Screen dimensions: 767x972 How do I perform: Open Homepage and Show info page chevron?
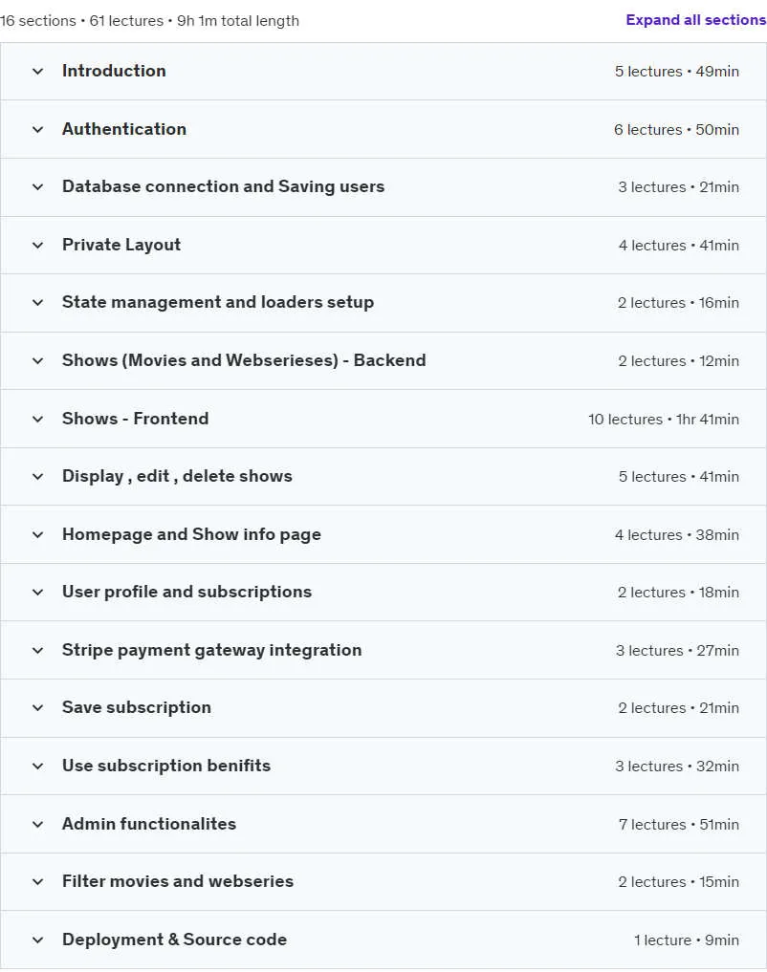pos(38,535)
